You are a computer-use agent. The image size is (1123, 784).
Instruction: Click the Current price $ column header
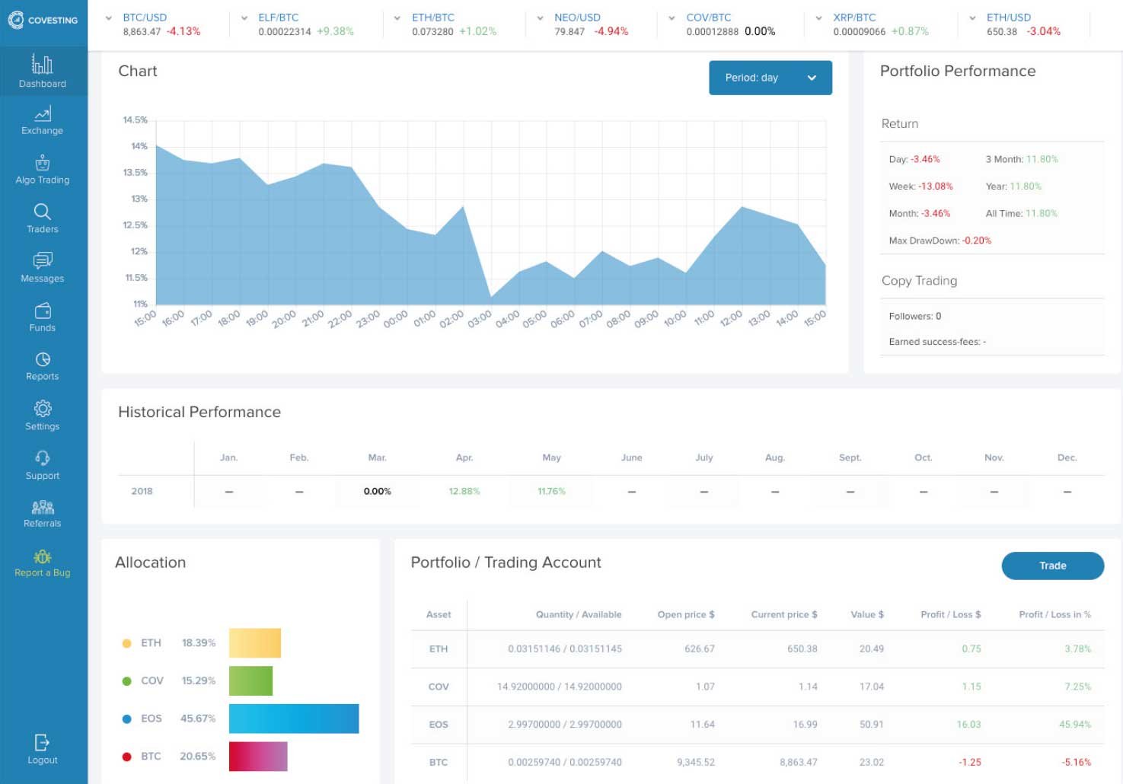[x=784, y=614]
